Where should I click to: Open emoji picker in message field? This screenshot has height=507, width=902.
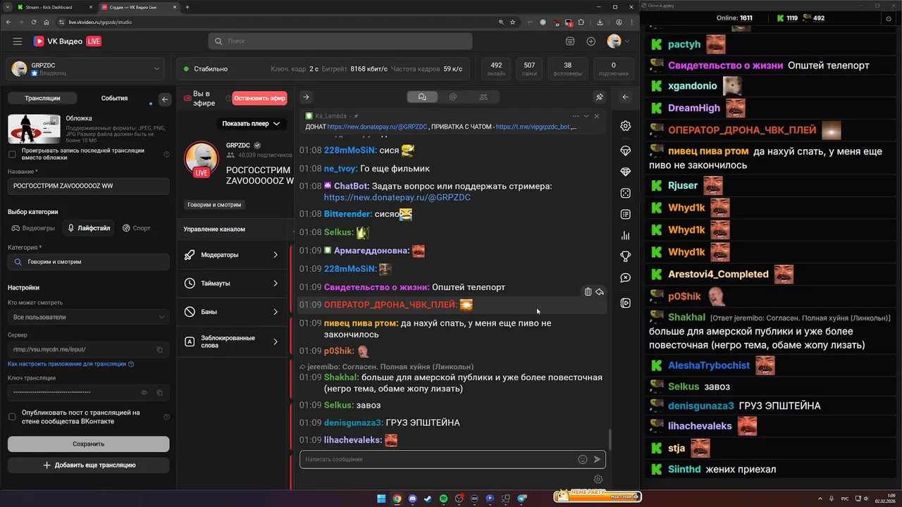click(x=583, y=459)
